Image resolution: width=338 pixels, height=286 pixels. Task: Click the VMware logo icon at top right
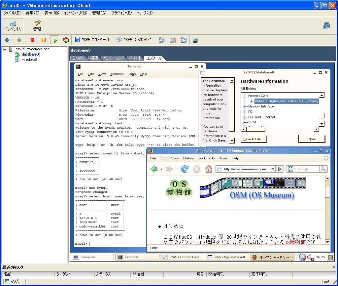point(326,26)
